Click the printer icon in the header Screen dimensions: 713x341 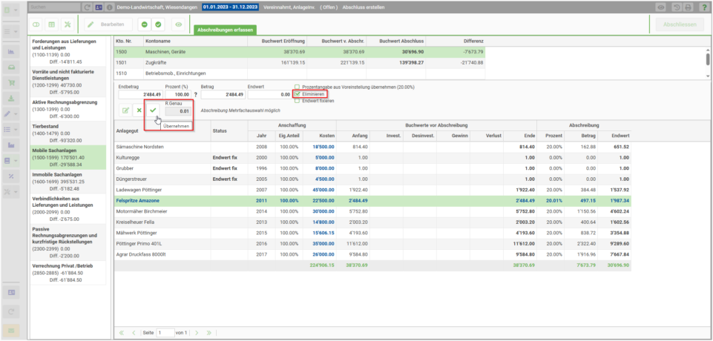pos(688,7)
